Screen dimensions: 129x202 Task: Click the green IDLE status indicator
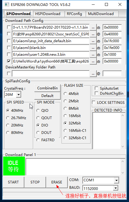tap(14, 166)
